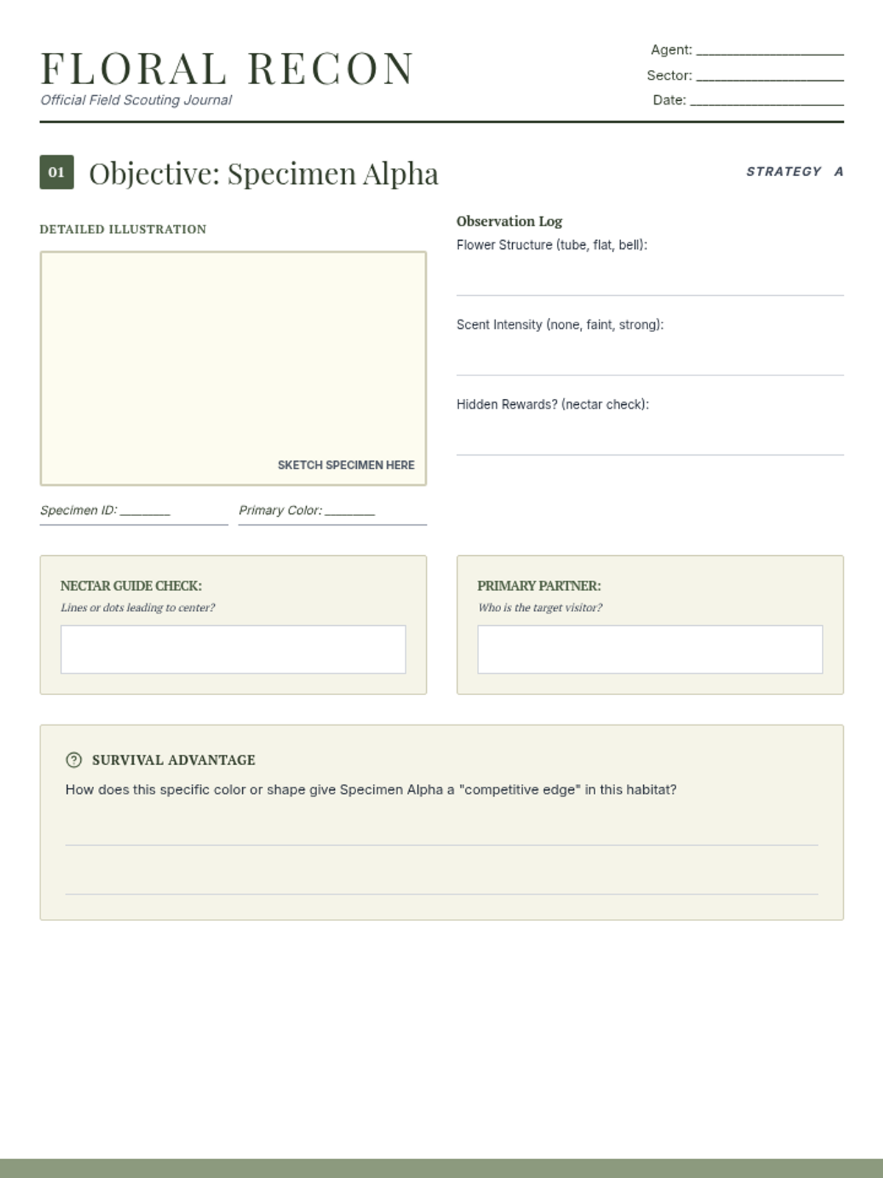Click the Observation Log heading
883x1178 pixels.
509,221
